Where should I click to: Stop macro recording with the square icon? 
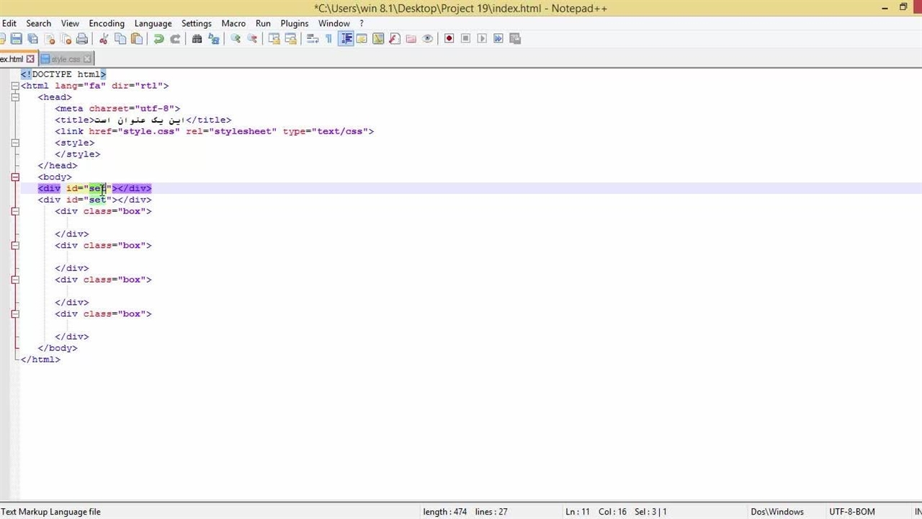(x=466, y=39)
